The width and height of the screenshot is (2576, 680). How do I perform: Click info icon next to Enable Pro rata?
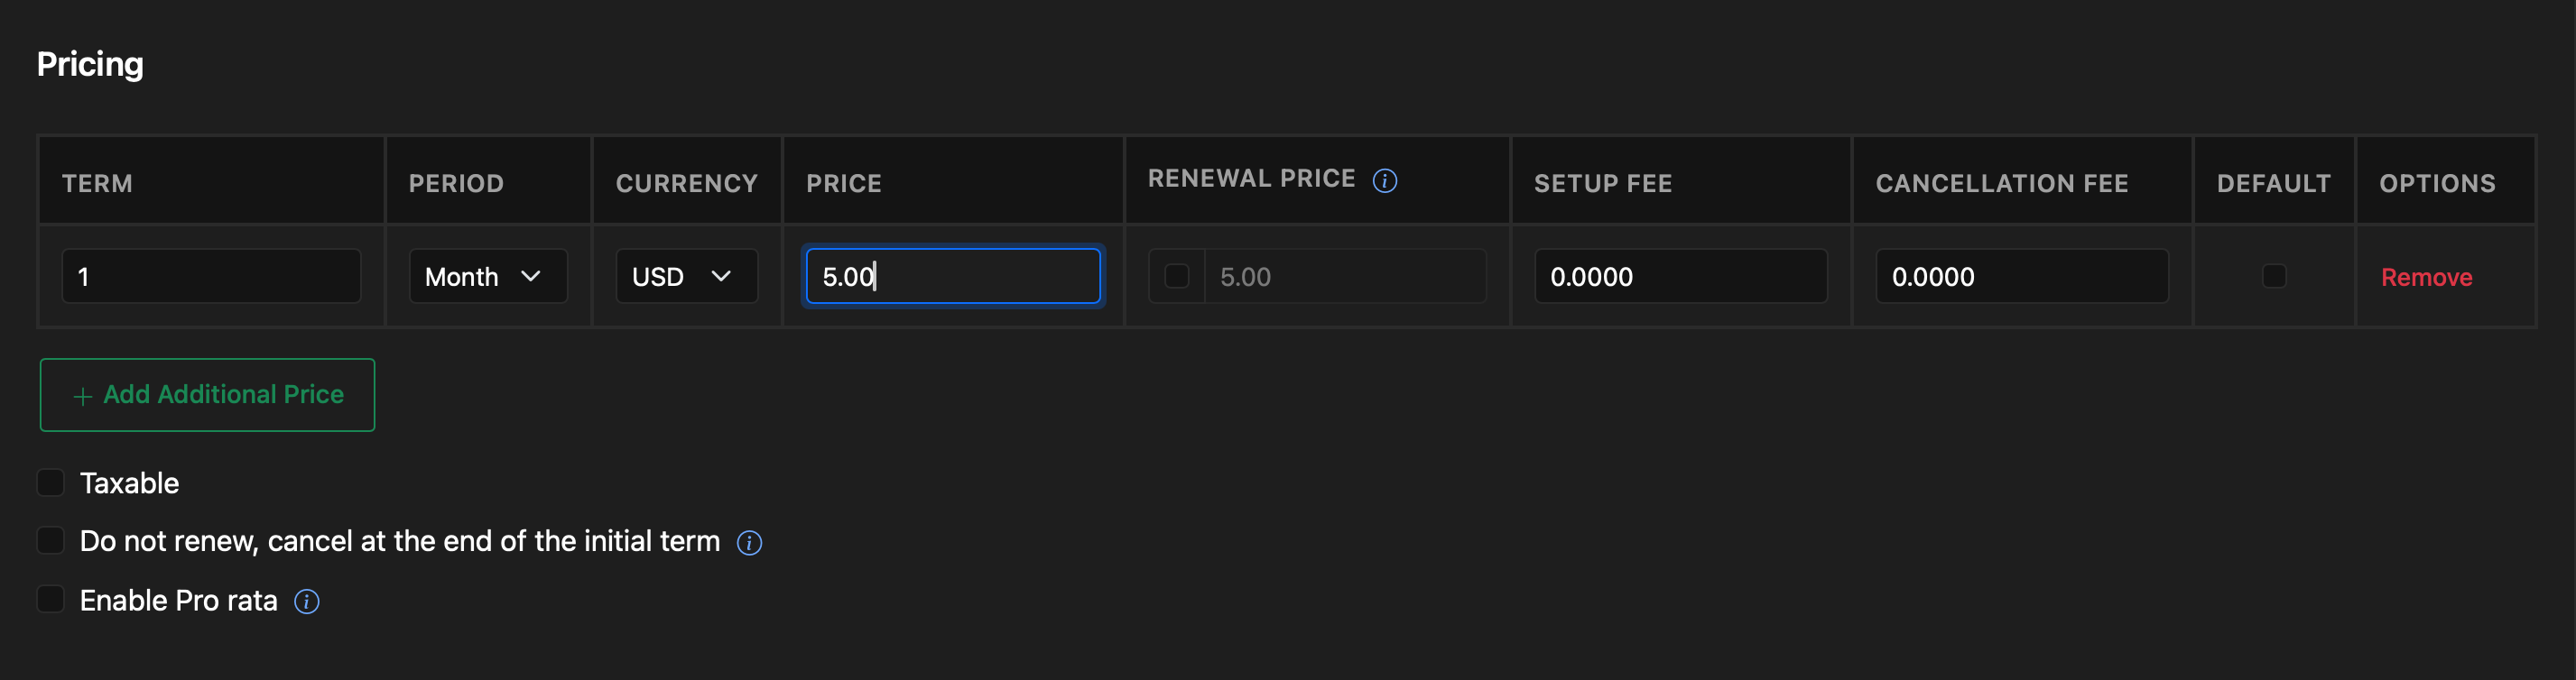[x=307, y=602]
